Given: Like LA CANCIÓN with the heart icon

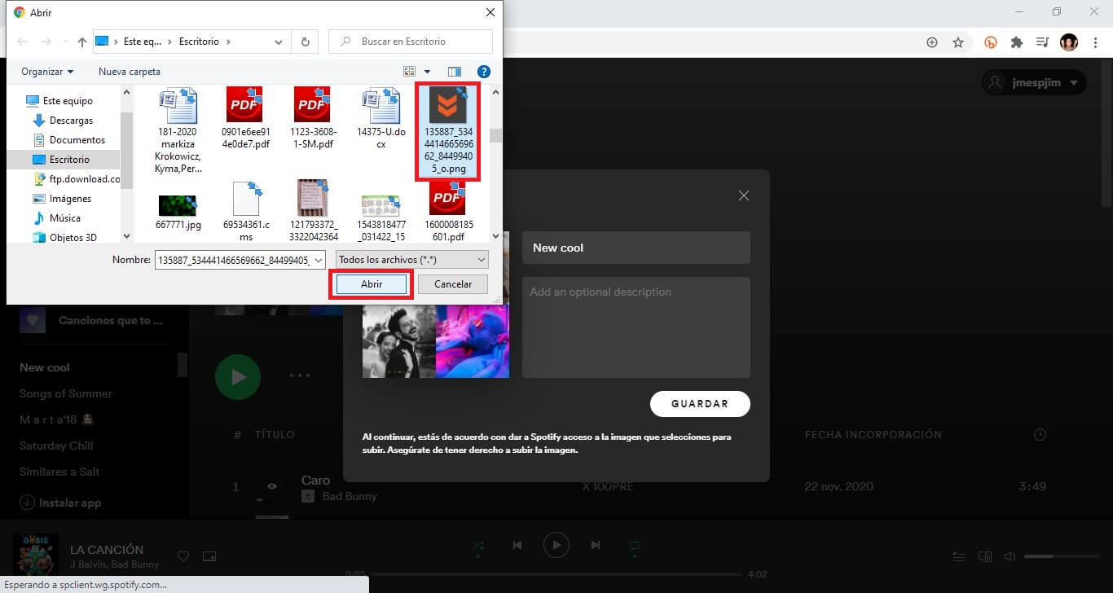Looking at the screenshot, I should click(x=183, y=556).
